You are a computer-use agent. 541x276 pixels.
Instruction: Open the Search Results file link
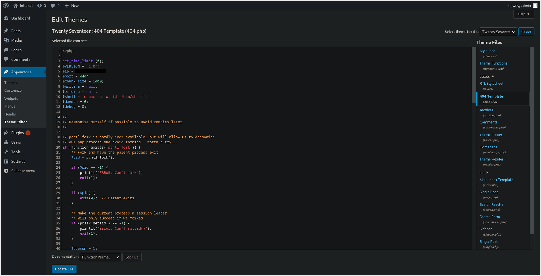point(491,205)
